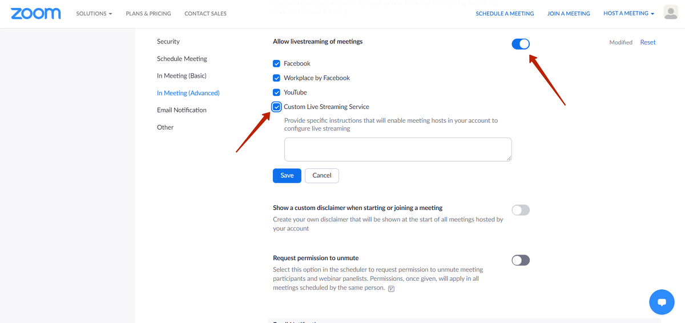Click the Zoom logo
685x323 pixels.
point(35,14)
